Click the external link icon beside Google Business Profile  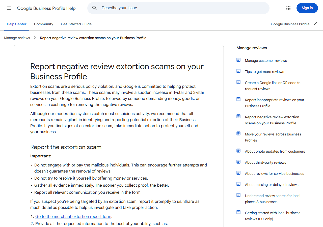click(315, 24)
